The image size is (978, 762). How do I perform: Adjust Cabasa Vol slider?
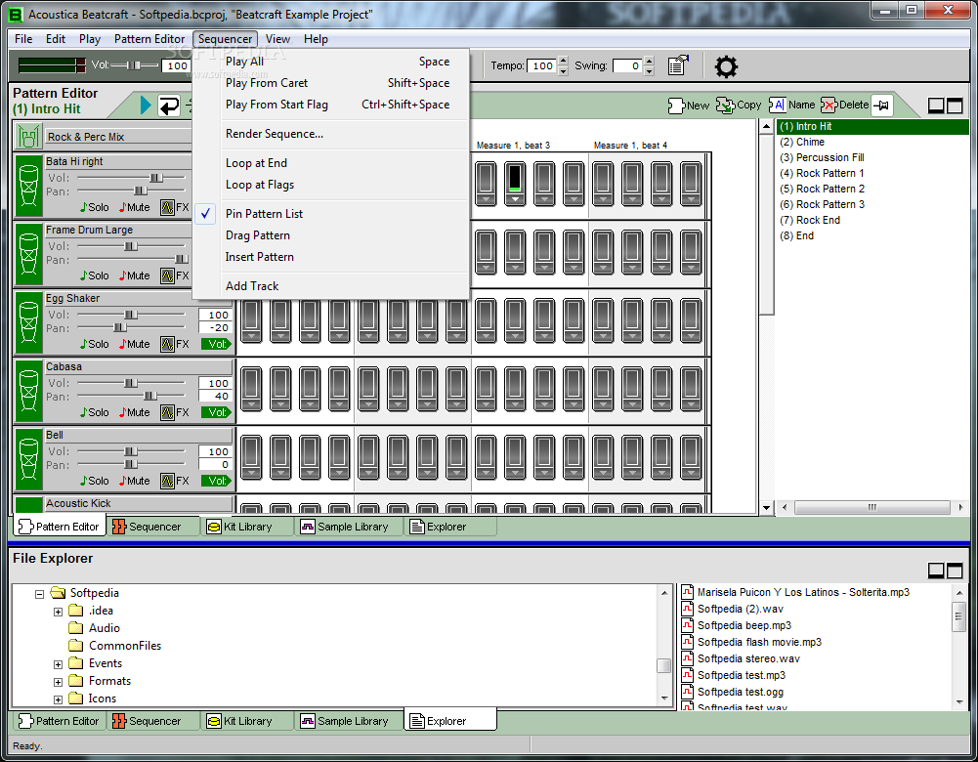[x=130, y=383]
